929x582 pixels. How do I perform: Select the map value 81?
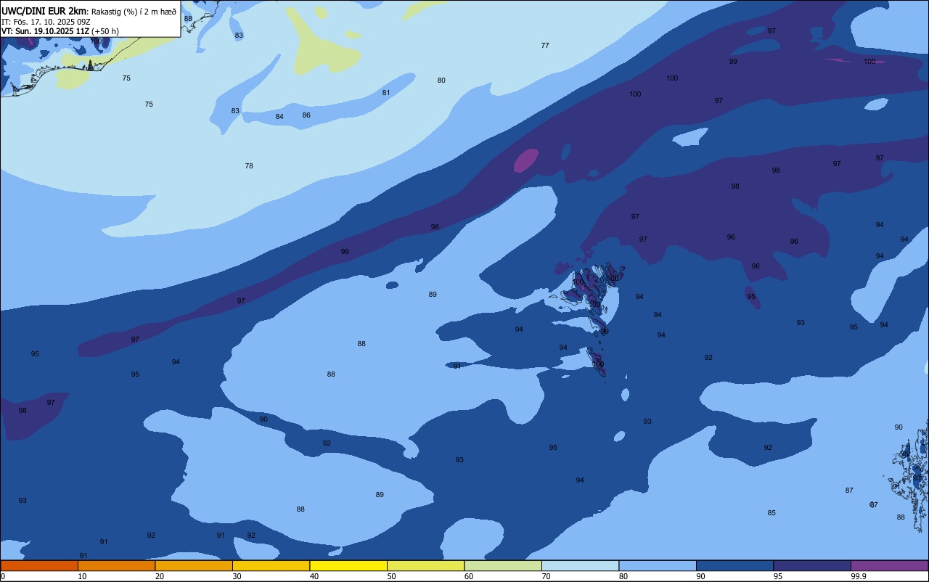[386, 92]
